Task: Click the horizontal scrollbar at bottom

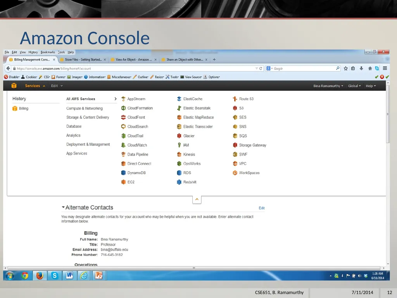Action: 194,268
